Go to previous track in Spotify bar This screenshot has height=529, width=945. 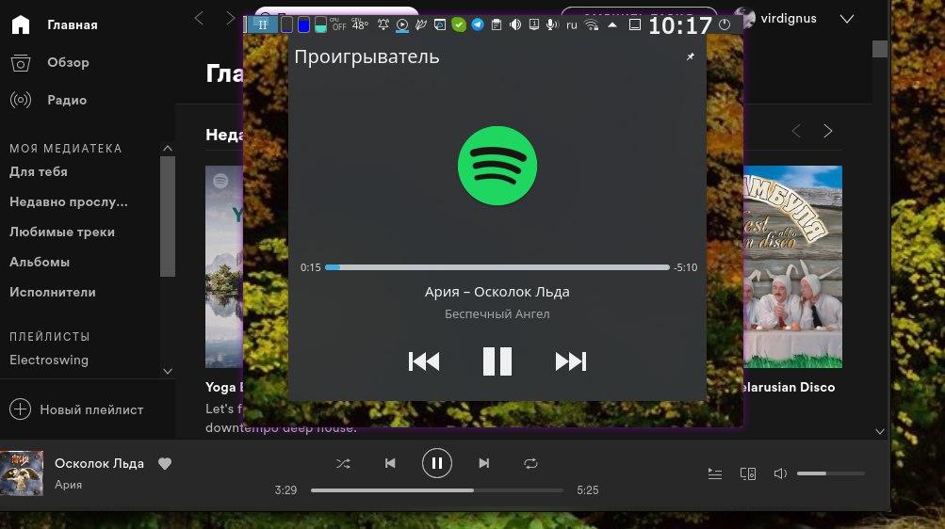[x=390, y=463]
